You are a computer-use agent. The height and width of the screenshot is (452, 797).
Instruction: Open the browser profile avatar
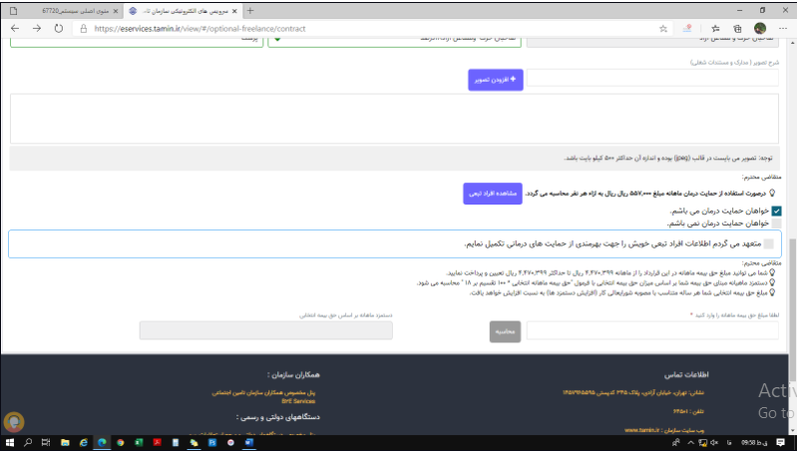tap(760, 29)
